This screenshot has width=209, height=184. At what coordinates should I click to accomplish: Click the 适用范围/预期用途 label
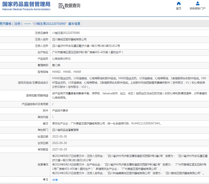[37, 95]
